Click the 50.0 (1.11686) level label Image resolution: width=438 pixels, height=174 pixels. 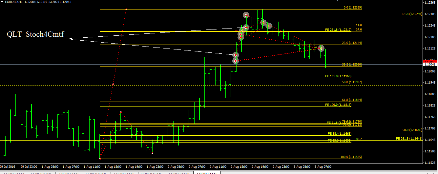[412, 130]
